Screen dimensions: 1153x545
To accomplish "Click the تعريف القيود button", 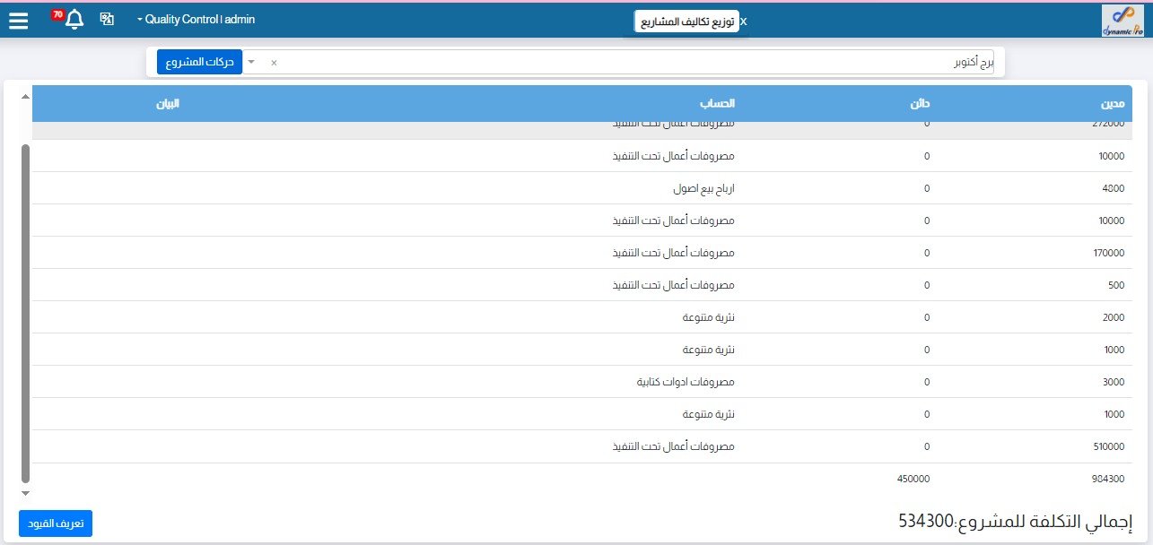I will point(56,523).
